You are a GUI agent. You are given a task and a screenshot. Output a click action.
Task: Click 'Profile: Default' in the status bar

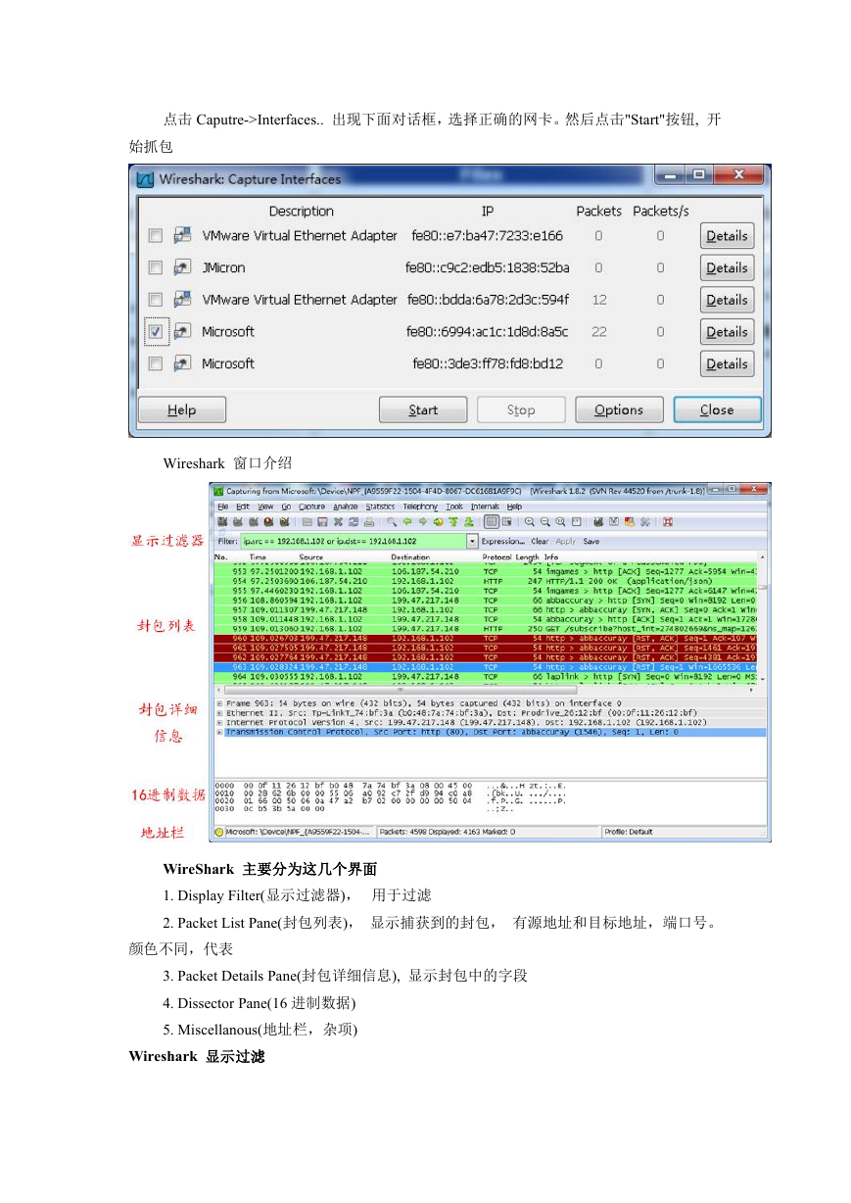pos(629,832)
